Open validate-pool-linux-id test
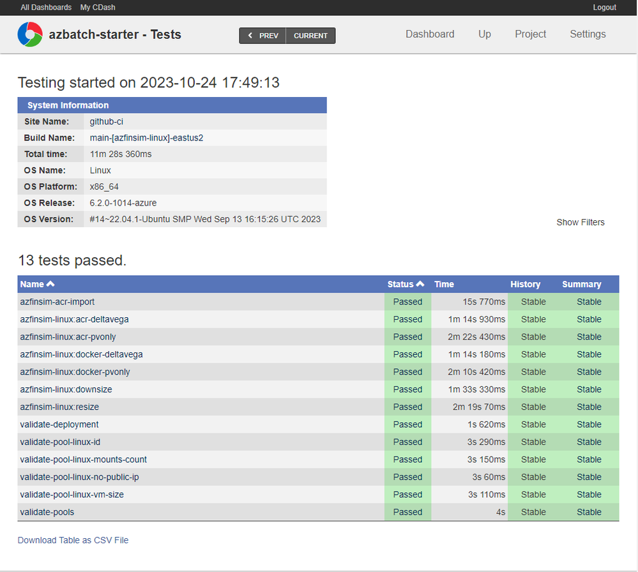Image resolution: width=638 pixels, height=572 pixels. (x=60, y=442)
